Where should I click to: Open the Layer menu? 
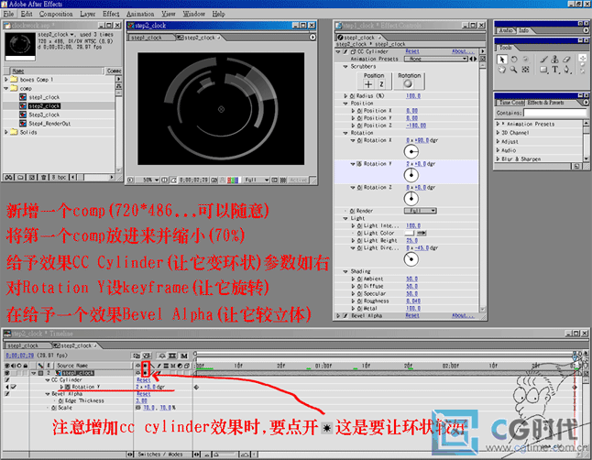(88, 14)
